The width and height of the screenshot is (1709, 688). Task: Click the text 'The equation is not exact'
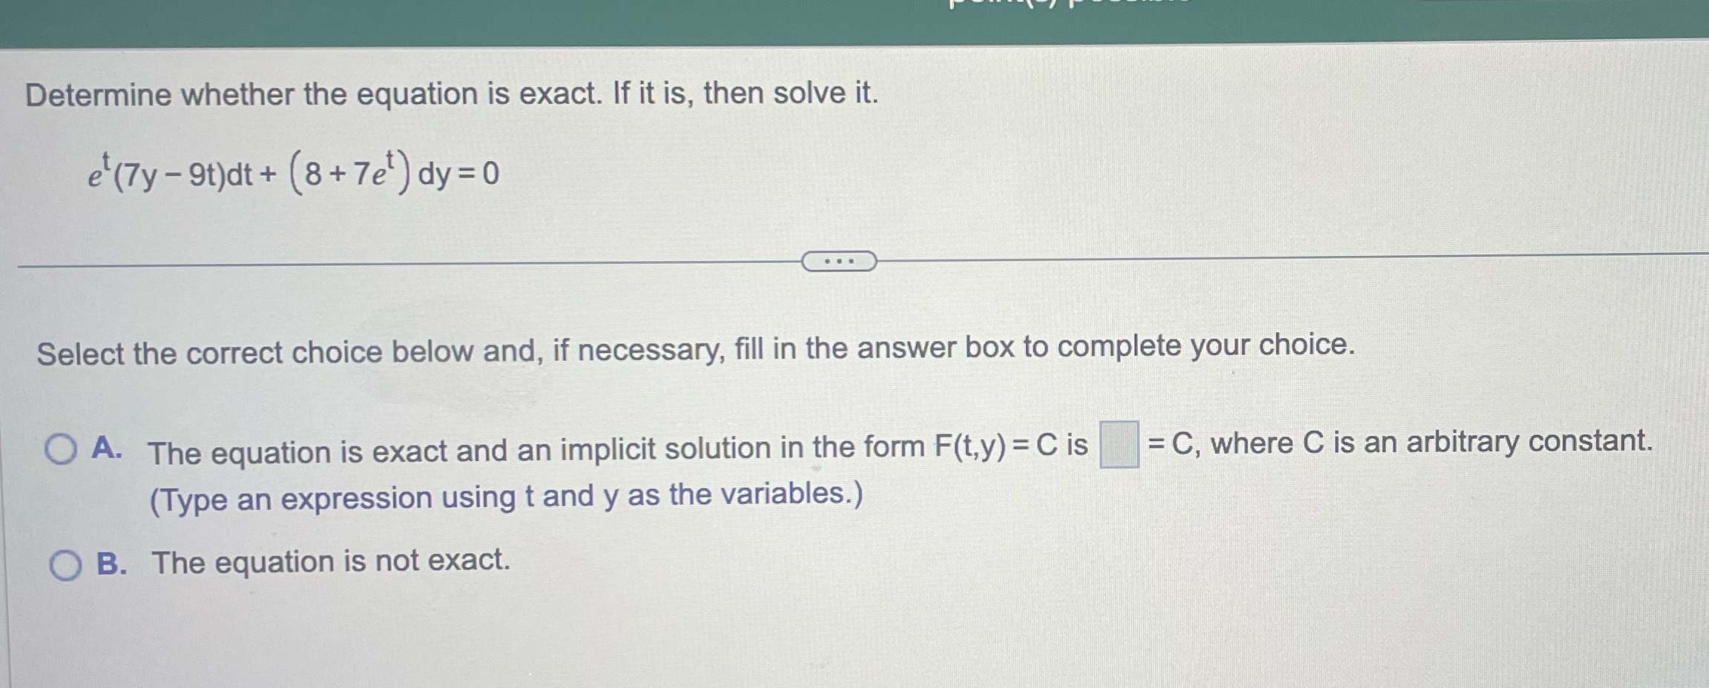329,563
